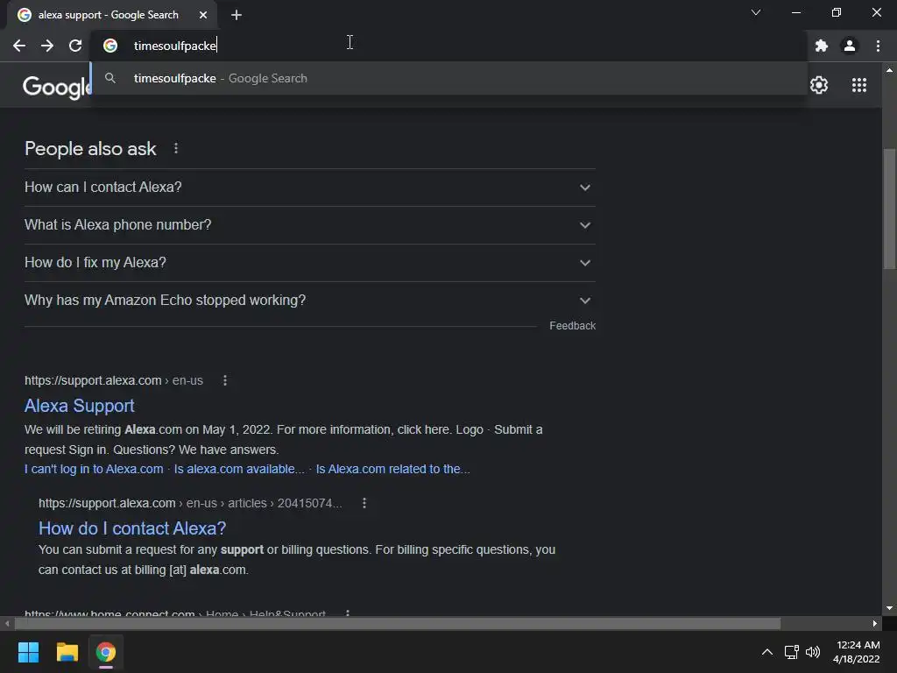897x673 pixels.
Task: Open the Alexa Support result
Action: (x=80, y=406)
